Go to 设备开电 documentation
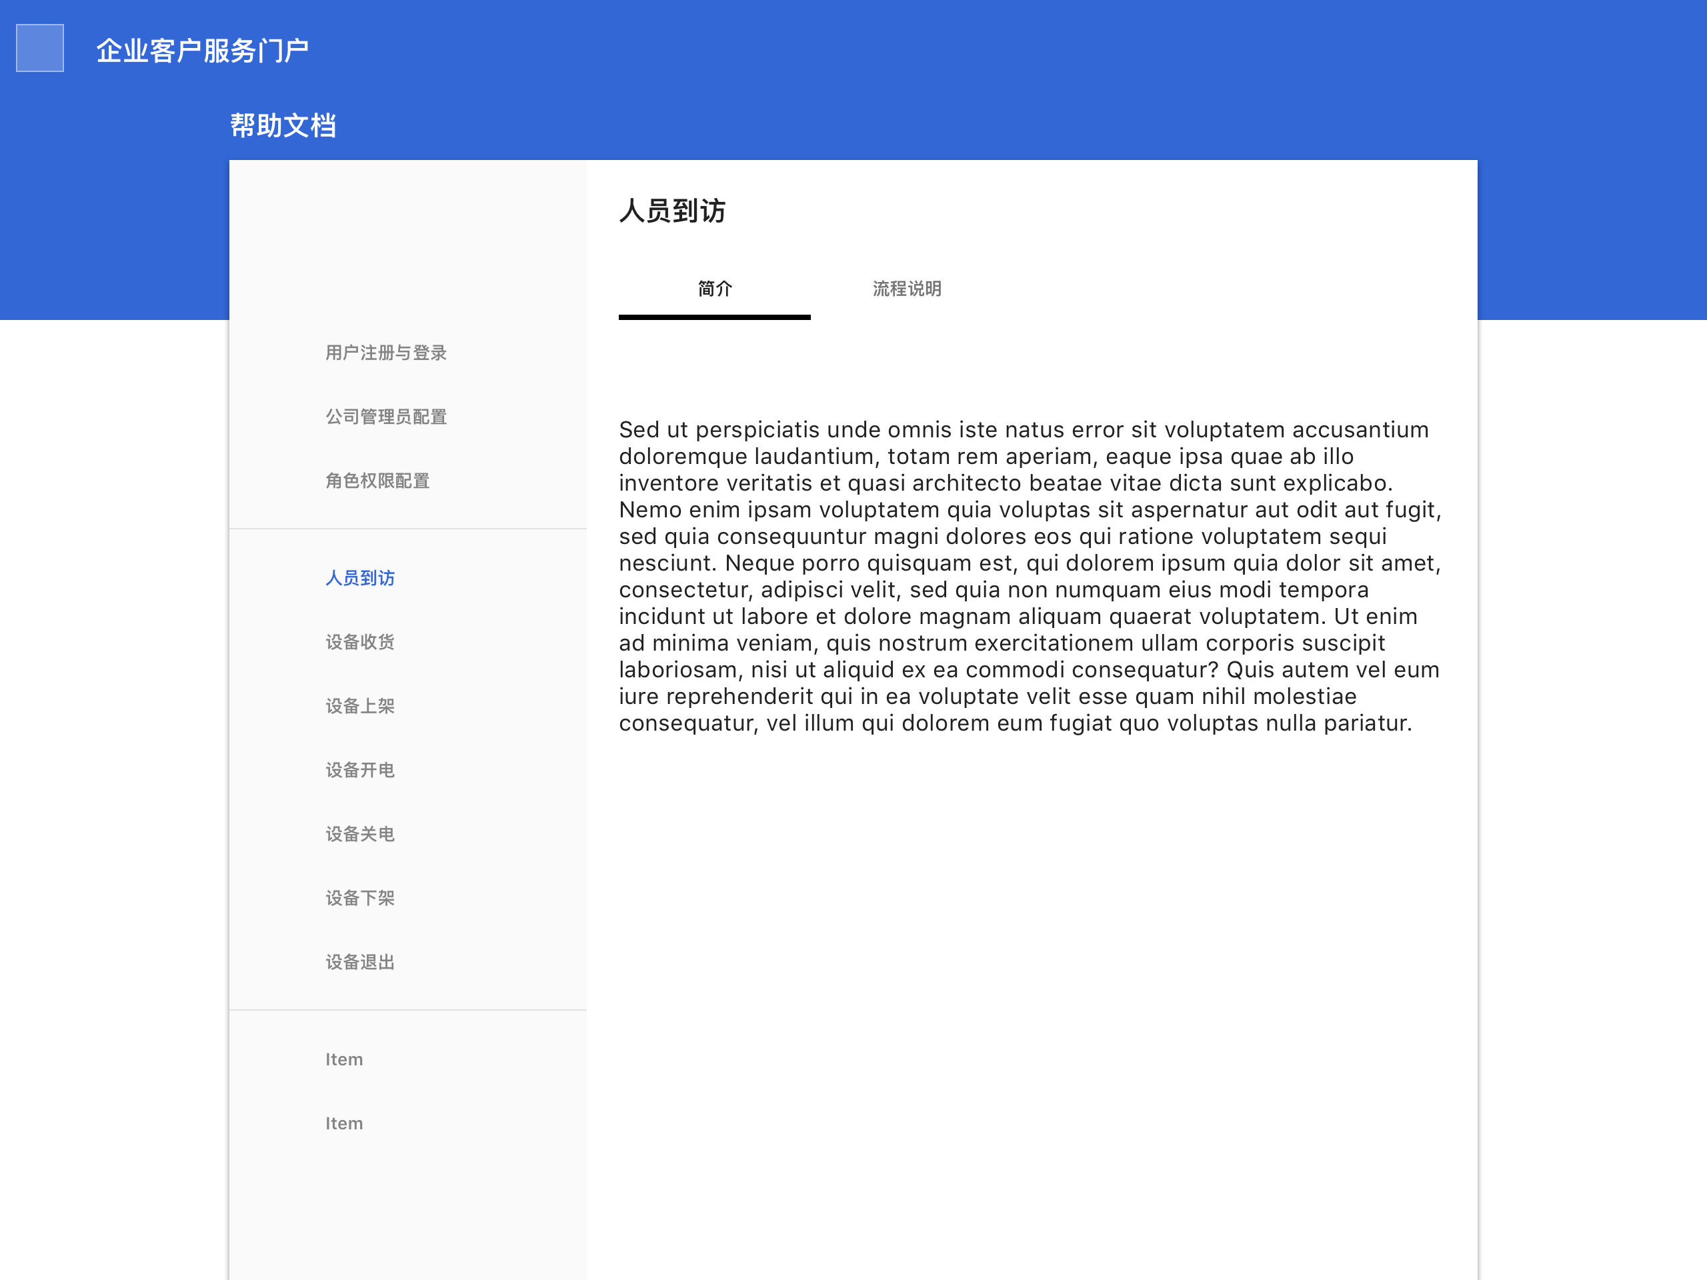Screen dimensions: 1707x1280 point(359,770)
